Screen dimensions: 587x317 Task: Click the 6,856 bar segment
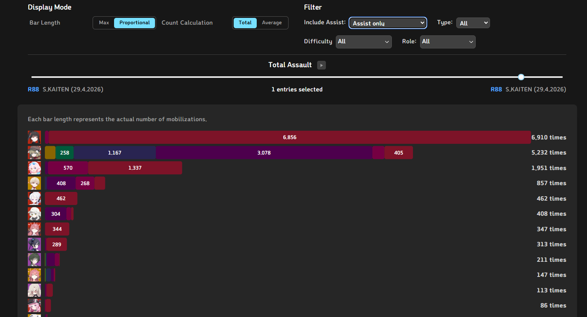290,137
